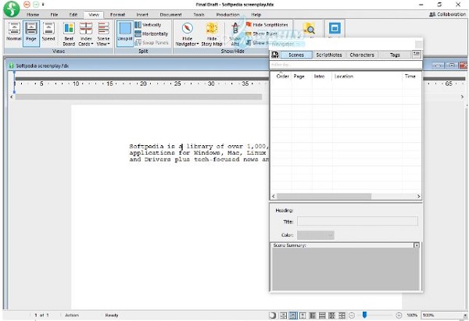Open the Help ribbon tab
Image resolution: width=469 pixels, height=321 pixels.
(256, 15)
